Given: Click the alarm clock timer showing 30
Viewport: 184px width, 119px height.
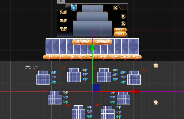Looking at the screenshot, I should click(x=74, y=8).
